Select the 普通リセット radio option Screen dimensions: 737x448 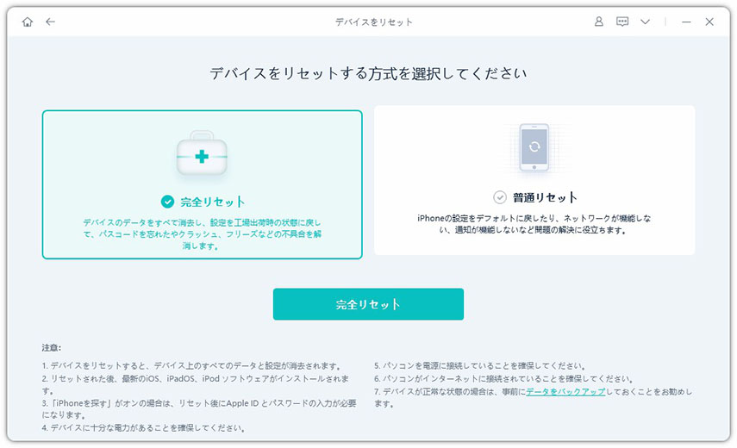click(500, 197)
